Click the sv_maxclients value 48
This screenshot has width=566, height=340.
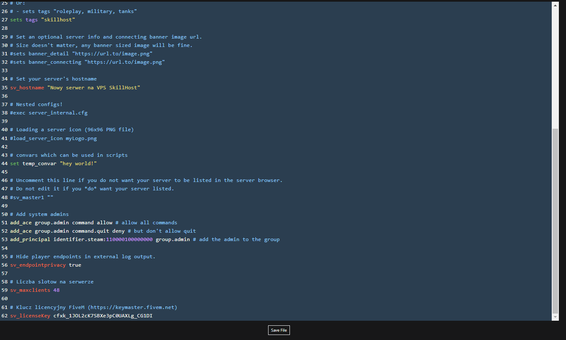tap(56, 290)
